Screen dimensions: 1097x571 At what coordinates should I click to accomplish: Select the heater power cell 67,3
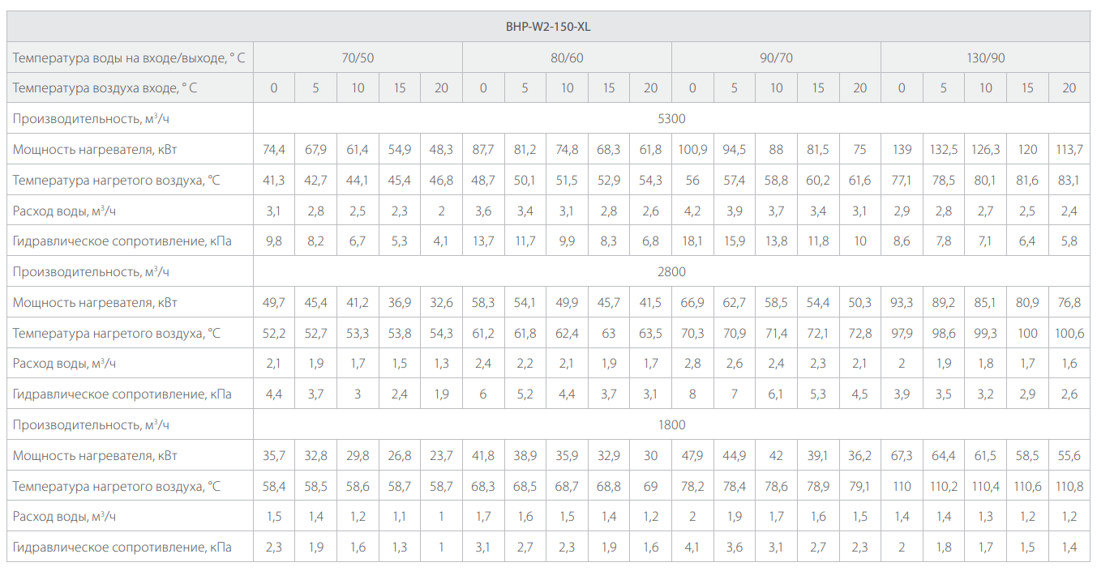click(902, 455)
